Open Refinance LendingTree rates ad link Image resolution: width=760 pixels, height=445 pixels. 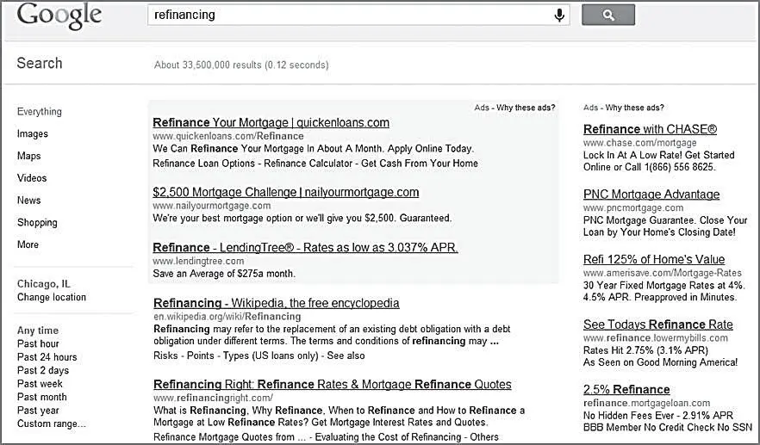pos(305,247)
